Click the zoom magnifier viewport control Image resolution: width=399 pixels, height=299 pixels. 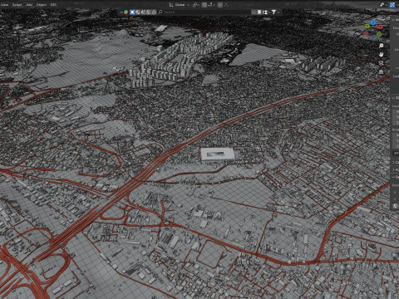382,46
